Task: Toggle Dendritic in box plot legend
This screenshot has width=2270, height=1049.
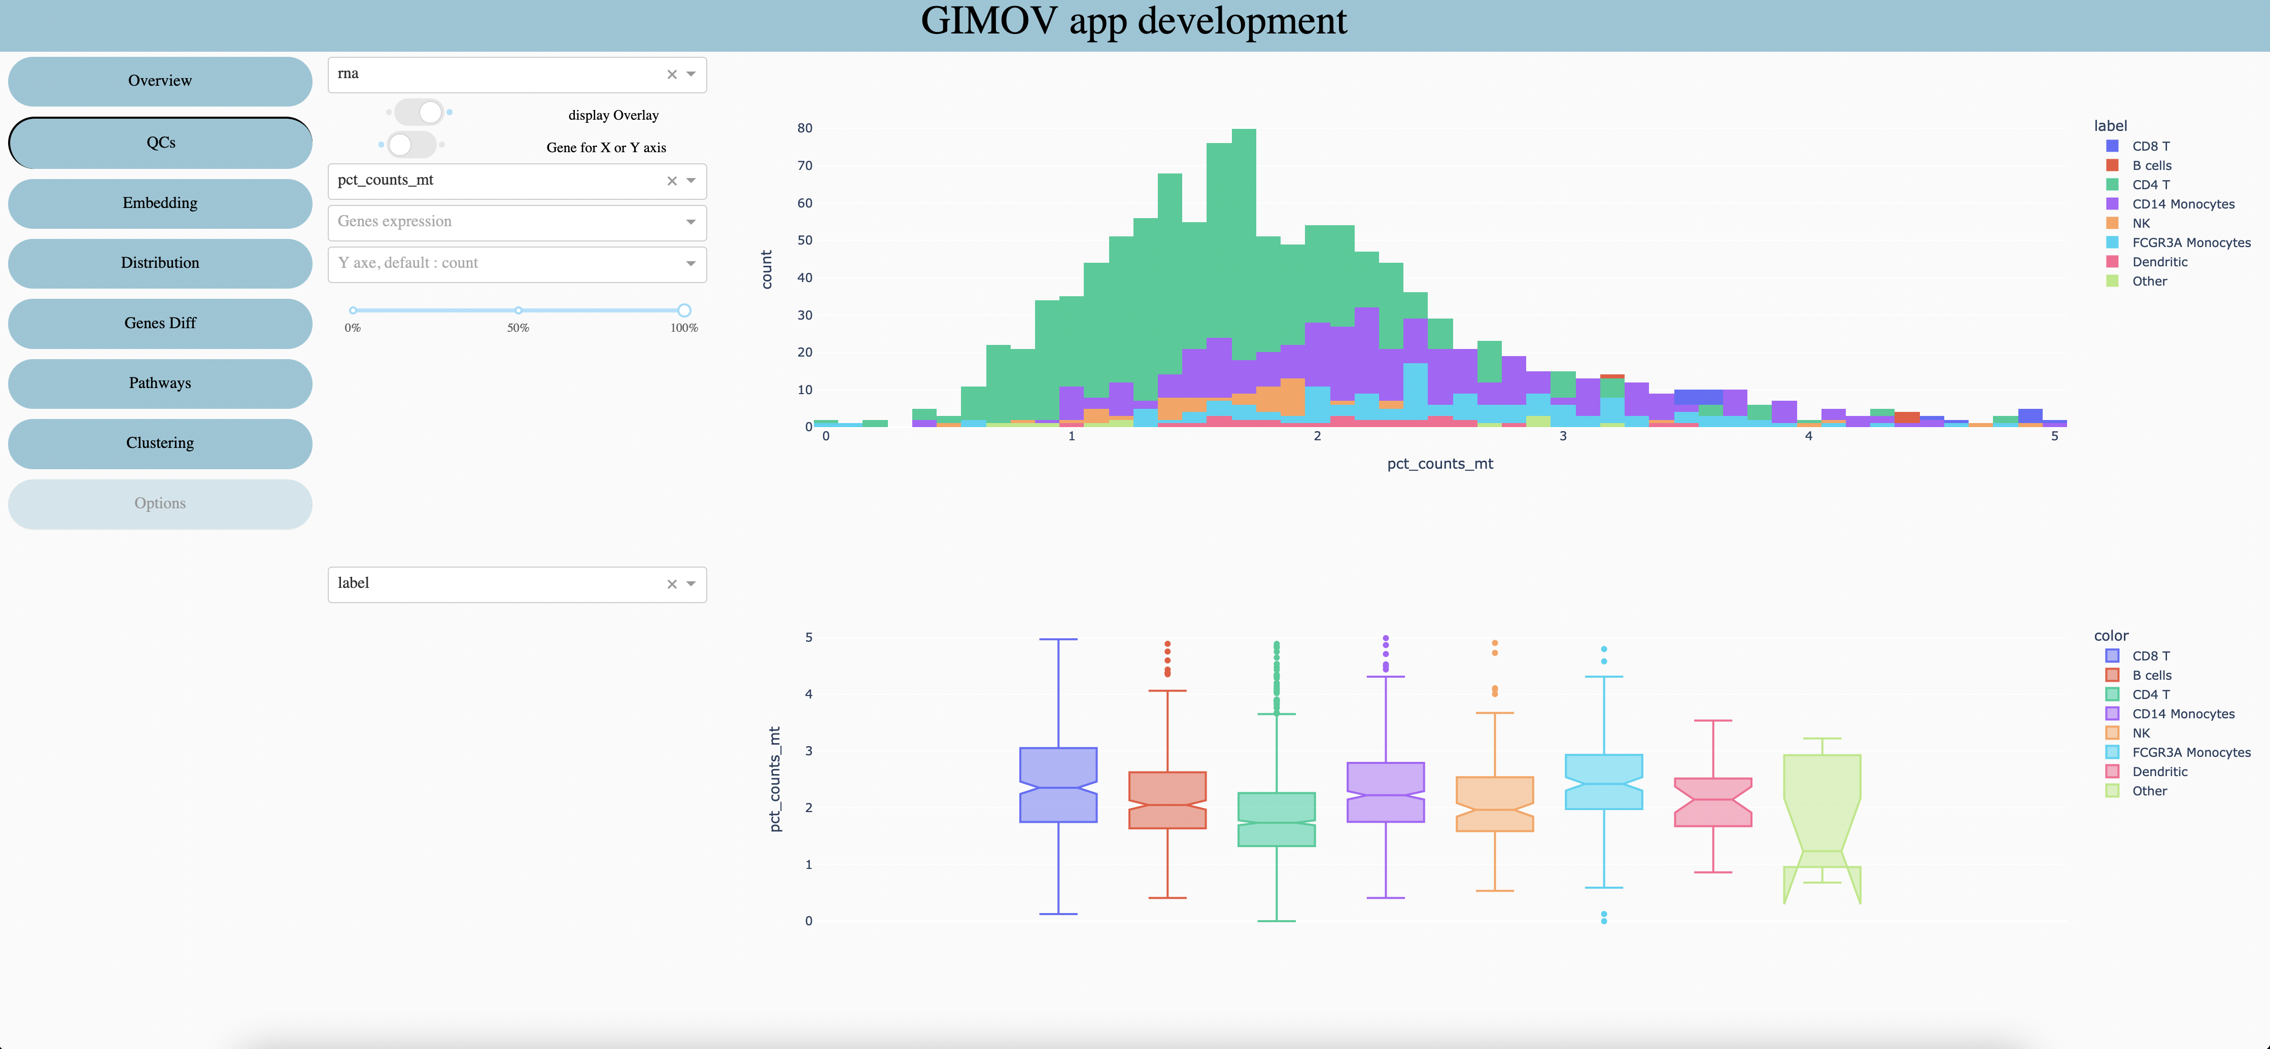Action: 2148,773
